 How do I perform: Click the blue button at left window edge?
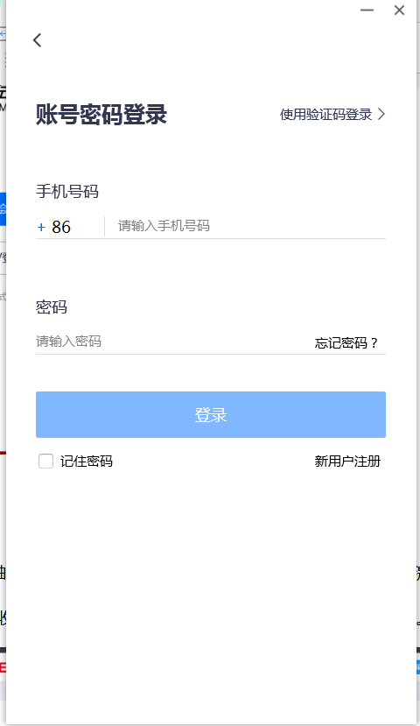(x=3, y=208)
